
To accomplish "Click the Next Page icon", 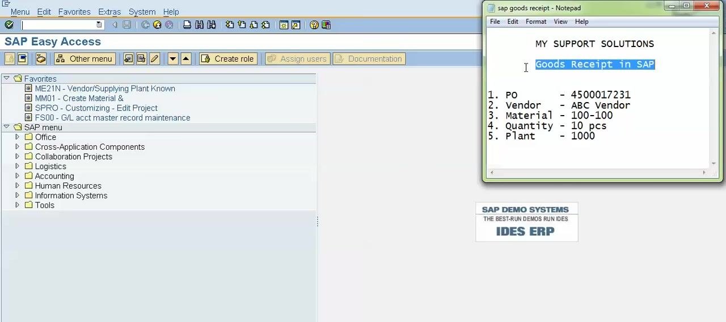I will (x=254, y=25).
